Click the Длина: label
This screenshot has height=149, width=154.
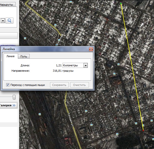coord(25,65)
